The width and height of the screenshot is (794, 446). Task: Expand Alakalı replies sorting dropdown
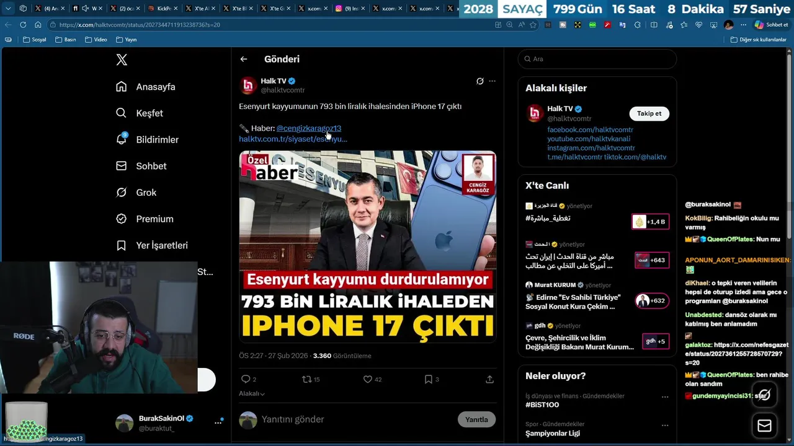252,393
